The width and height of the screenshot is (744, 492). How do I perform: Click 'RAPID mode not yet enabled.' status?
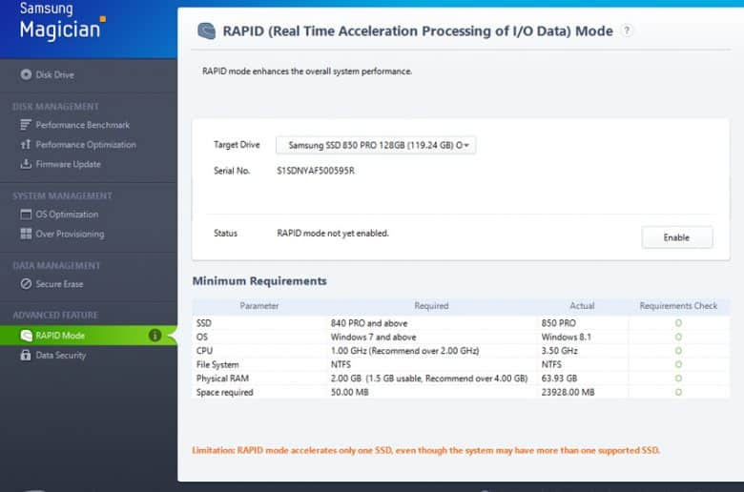[x=333, y=234]
